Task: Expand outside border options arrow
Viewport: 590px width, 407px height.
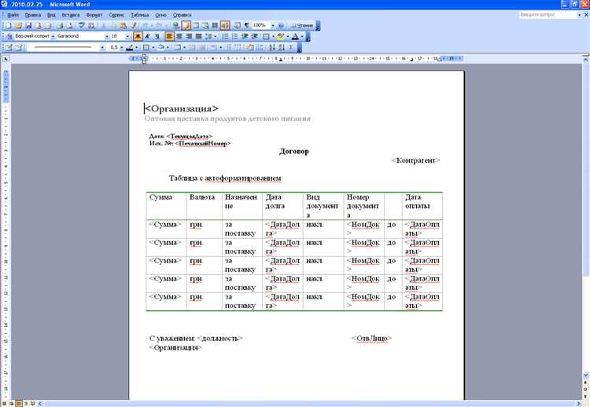Action: click(x=153, y=47)
